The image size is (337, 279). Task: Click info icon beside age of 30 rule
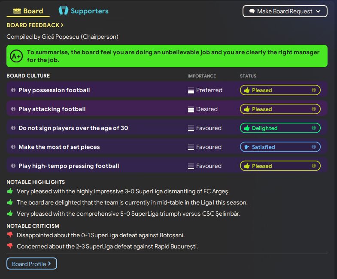coord(13,128)
